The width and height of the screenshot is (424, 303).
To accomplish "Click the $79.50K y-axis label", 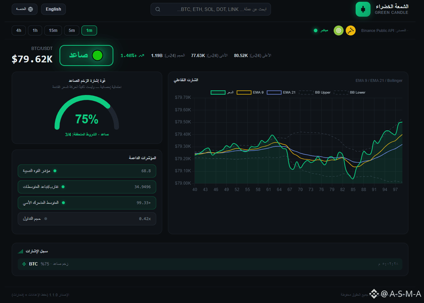I will (183, 122).
